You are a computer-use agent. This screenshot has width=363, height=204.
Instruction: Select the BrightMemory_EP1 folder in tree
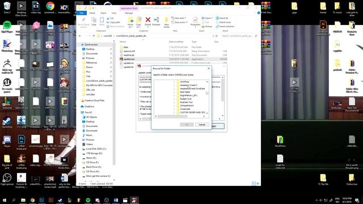tap(188, 96)
